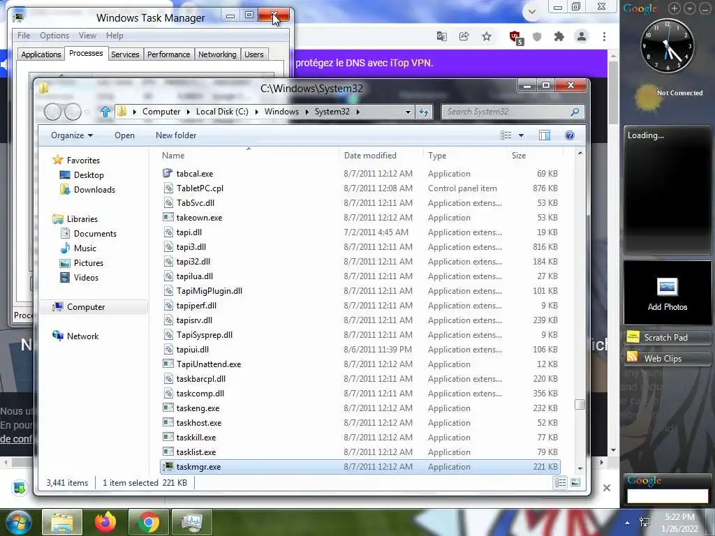Select TabletPC.cpl file
The image size is (715, 536).
click(200, 188)
